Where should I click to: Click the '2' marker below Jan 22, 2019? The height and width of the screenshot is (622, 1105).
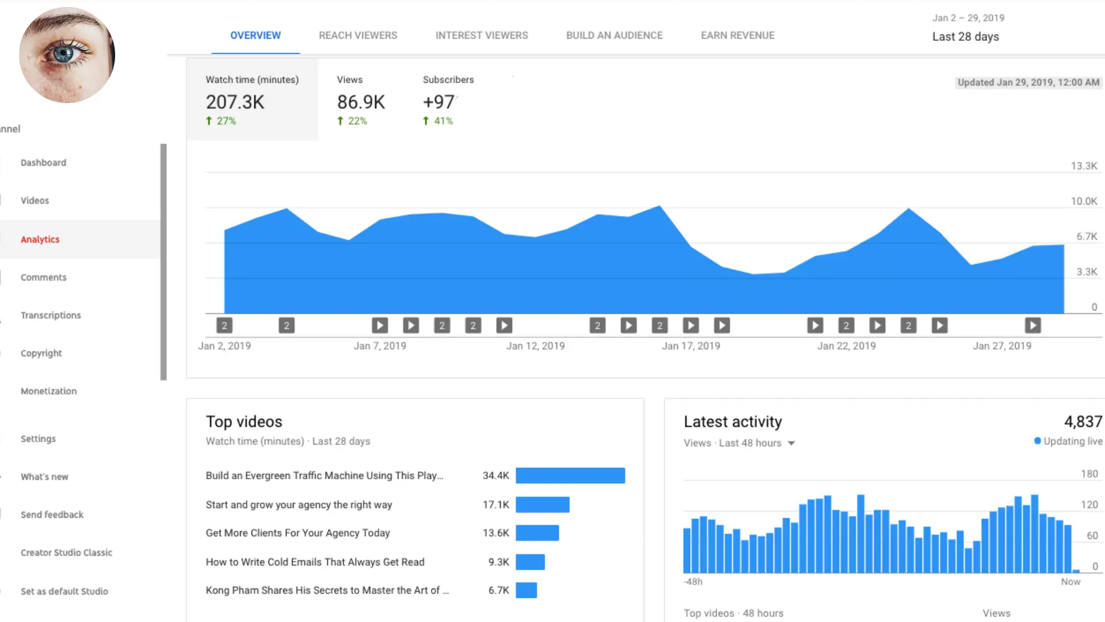tap(846, 325)
